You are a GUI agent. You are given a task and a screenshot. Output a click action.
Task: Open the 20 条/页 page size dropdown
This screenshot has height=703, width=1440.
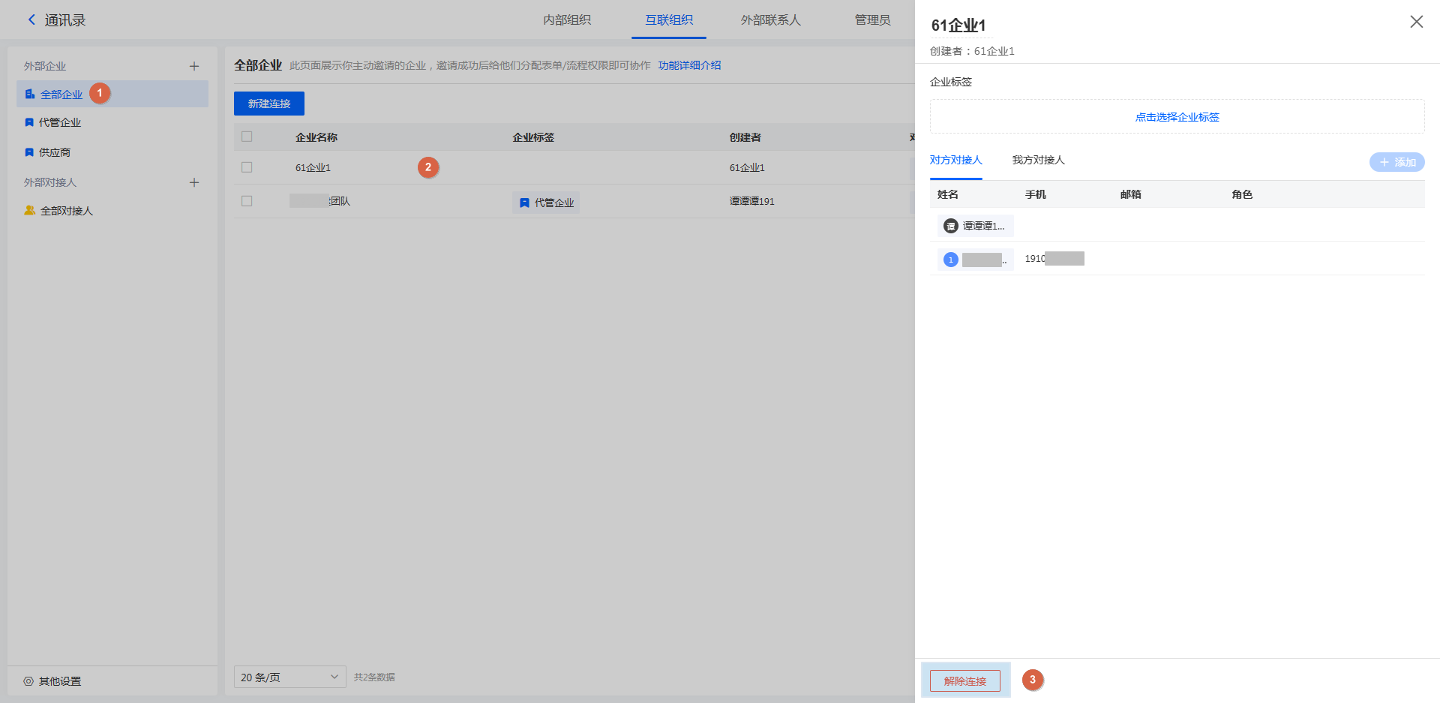point(289,677)
